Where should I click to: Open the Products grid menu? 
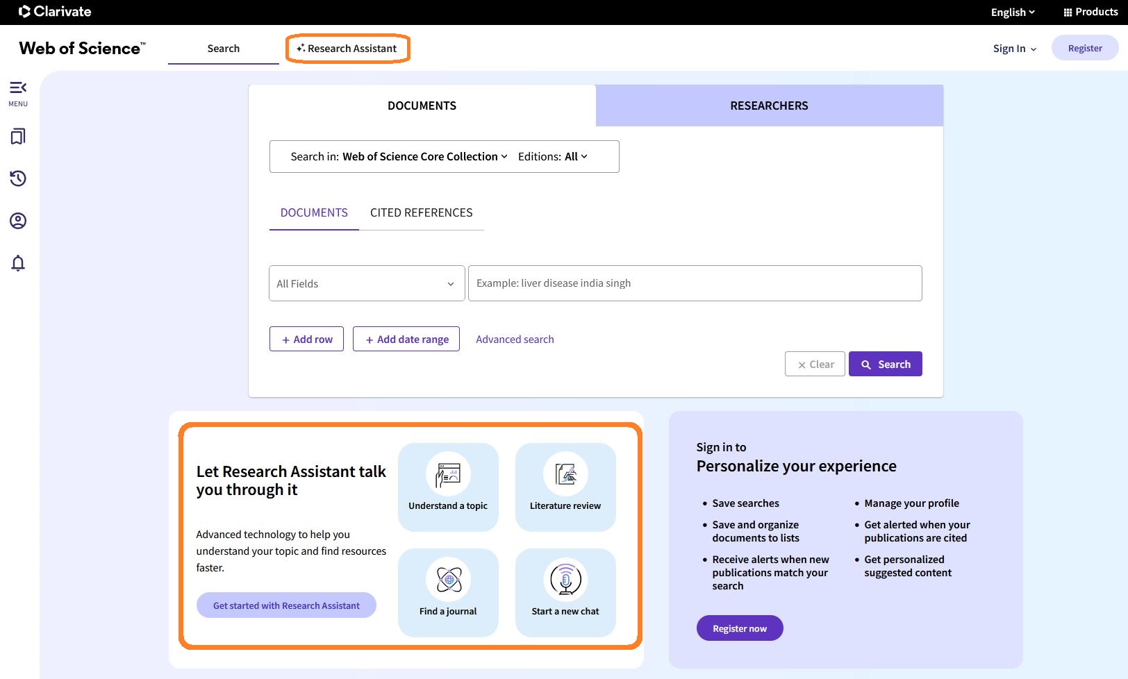click(x=1090, y=12)
